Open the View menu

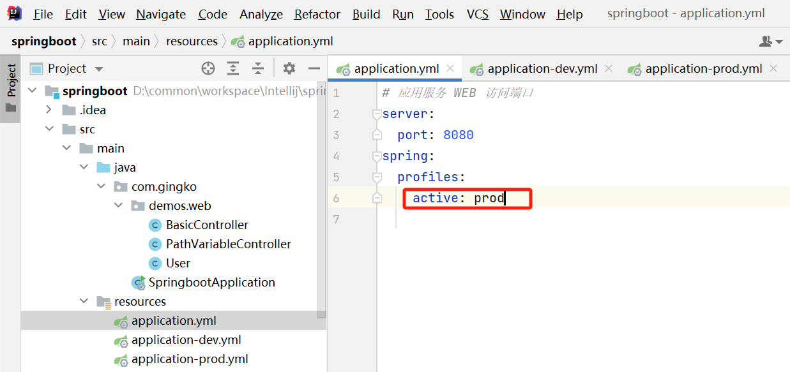[112, 14]
